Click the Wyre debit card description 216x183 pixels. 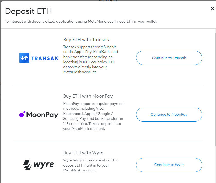tap(91, 165)
